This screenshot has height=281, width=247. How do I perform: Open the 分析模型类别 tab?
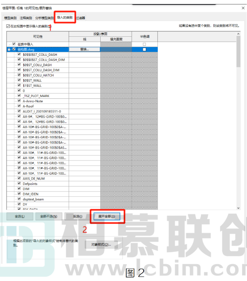pos(44,18)
